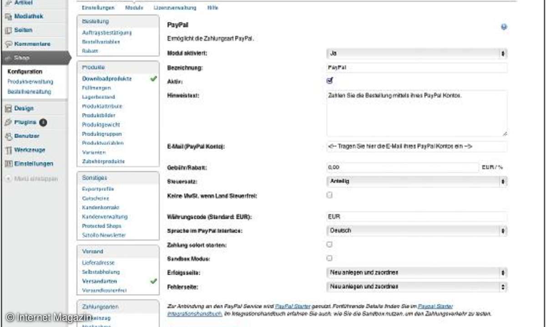Open the Rabatt module
Image resolution: width=546 pixels, height=327 pixels.
[90, 51]
